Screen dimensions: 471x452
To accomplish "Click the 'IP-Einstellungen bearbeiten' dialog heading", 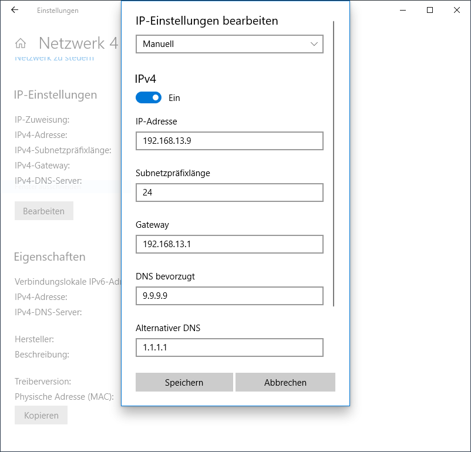I will point(207,21).
